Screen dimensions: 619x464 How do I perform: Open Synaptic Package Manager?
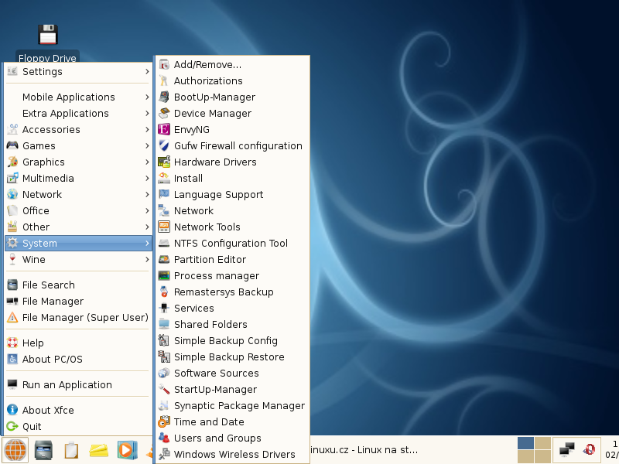tap(233, 405)
